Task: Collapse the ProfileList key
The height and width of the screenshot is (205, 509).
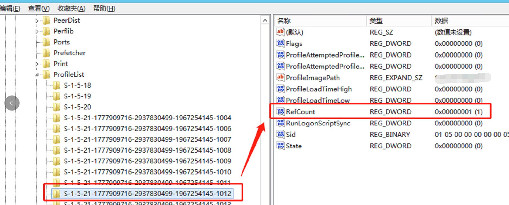Action: click(37, 75)
